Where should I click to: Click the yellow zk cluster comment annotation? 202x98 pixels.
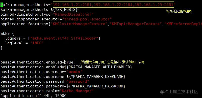click(x=179, y=11)
